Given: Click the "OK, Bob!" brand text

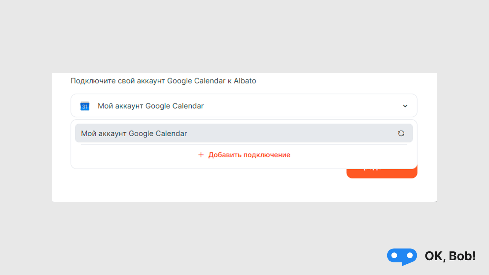Looking at the screenshot, I should (x=450, y=256).
